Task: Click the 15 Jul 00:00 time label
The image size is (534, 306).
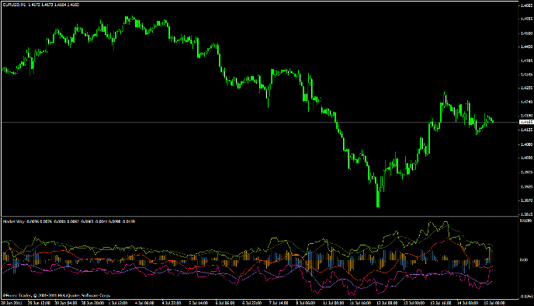Action: (494, 303)
